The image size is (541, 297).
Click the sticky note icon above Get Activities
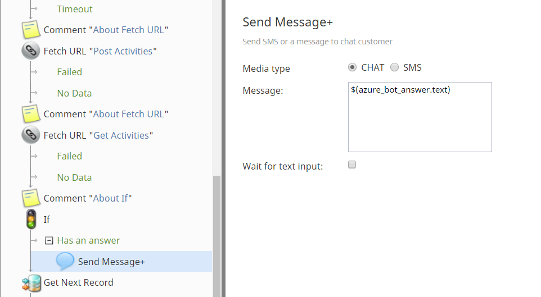[x=31, y=114]
